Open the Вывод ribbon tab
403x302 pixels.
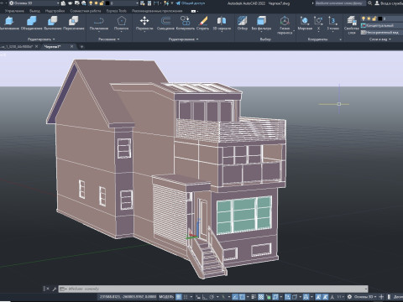coord(34,11)
